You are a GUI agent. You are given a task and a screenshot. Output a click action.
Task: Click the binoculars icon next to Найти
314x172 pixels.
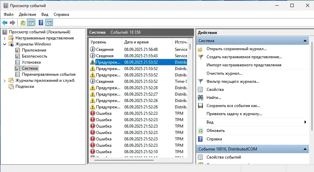pyautogui.click(x=200, y=98)
